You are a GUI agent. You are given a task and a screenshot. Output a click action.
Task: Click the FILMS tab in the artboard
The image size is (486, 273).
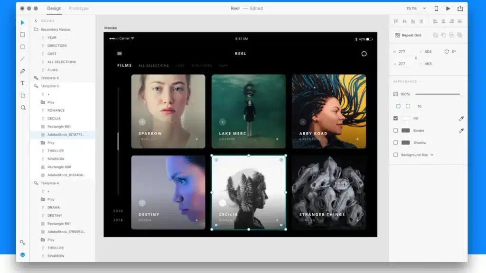pos(124,65)
